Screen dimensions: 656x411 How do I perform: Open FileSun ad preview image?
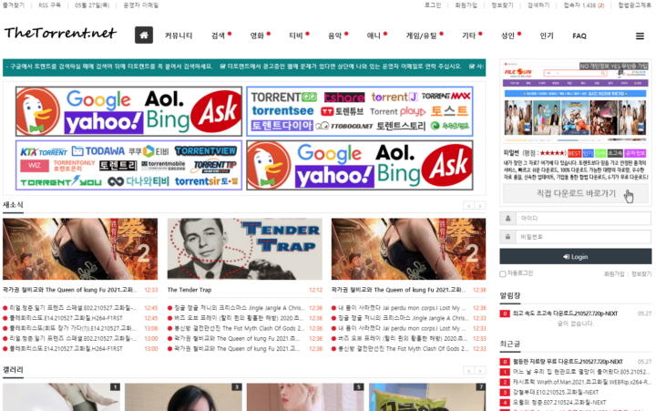point(576,103)
